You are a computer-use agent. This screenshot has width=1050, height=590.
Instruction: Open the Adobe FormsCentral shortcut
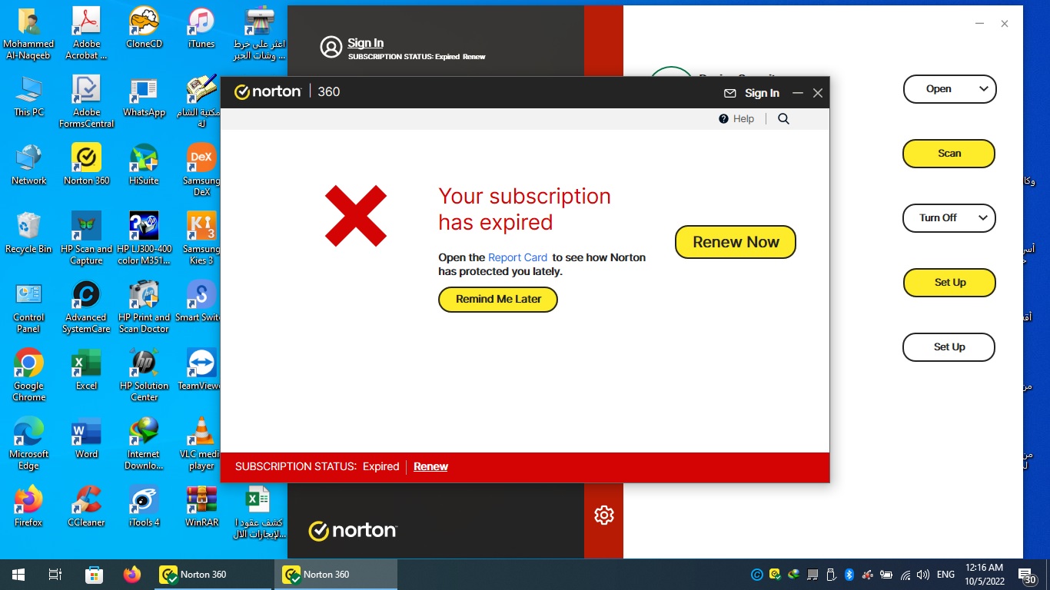[x=86, y=101]
